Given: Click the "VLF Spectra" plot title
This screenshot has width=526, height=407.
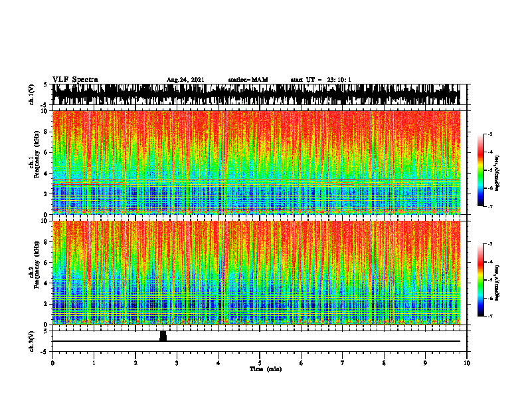Looking at the screenshot, I should 75,80.
